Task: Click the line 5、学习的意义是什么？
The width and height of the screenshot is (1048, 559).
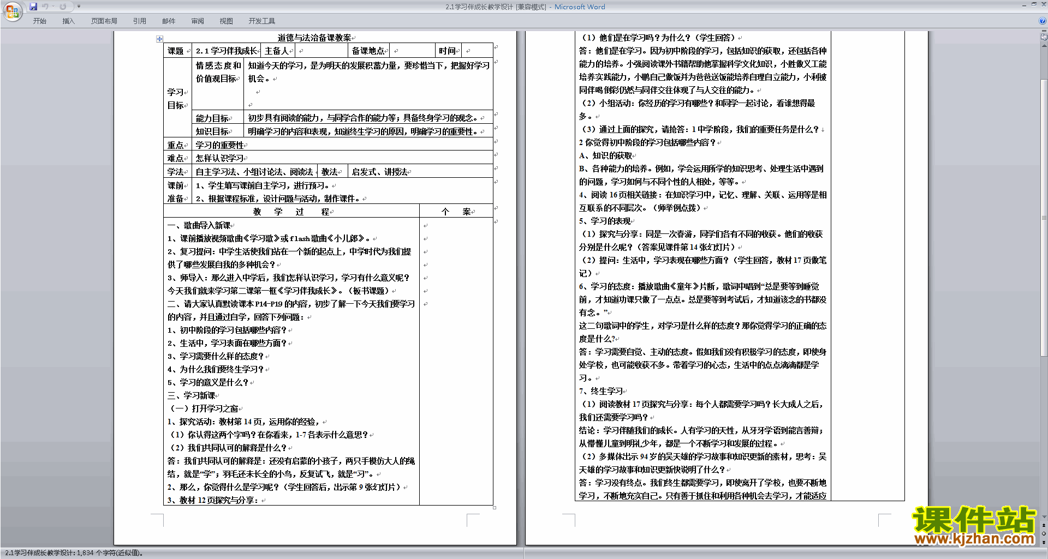Action: pyautogui.click(x=208, y=382)
